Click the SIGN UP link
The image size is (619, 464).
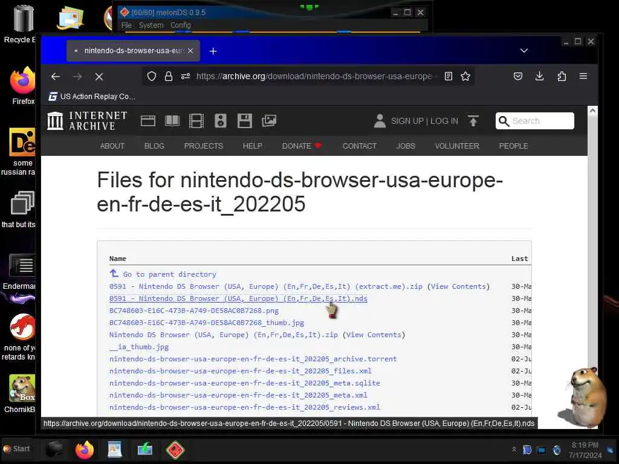[x=407, y=121]
